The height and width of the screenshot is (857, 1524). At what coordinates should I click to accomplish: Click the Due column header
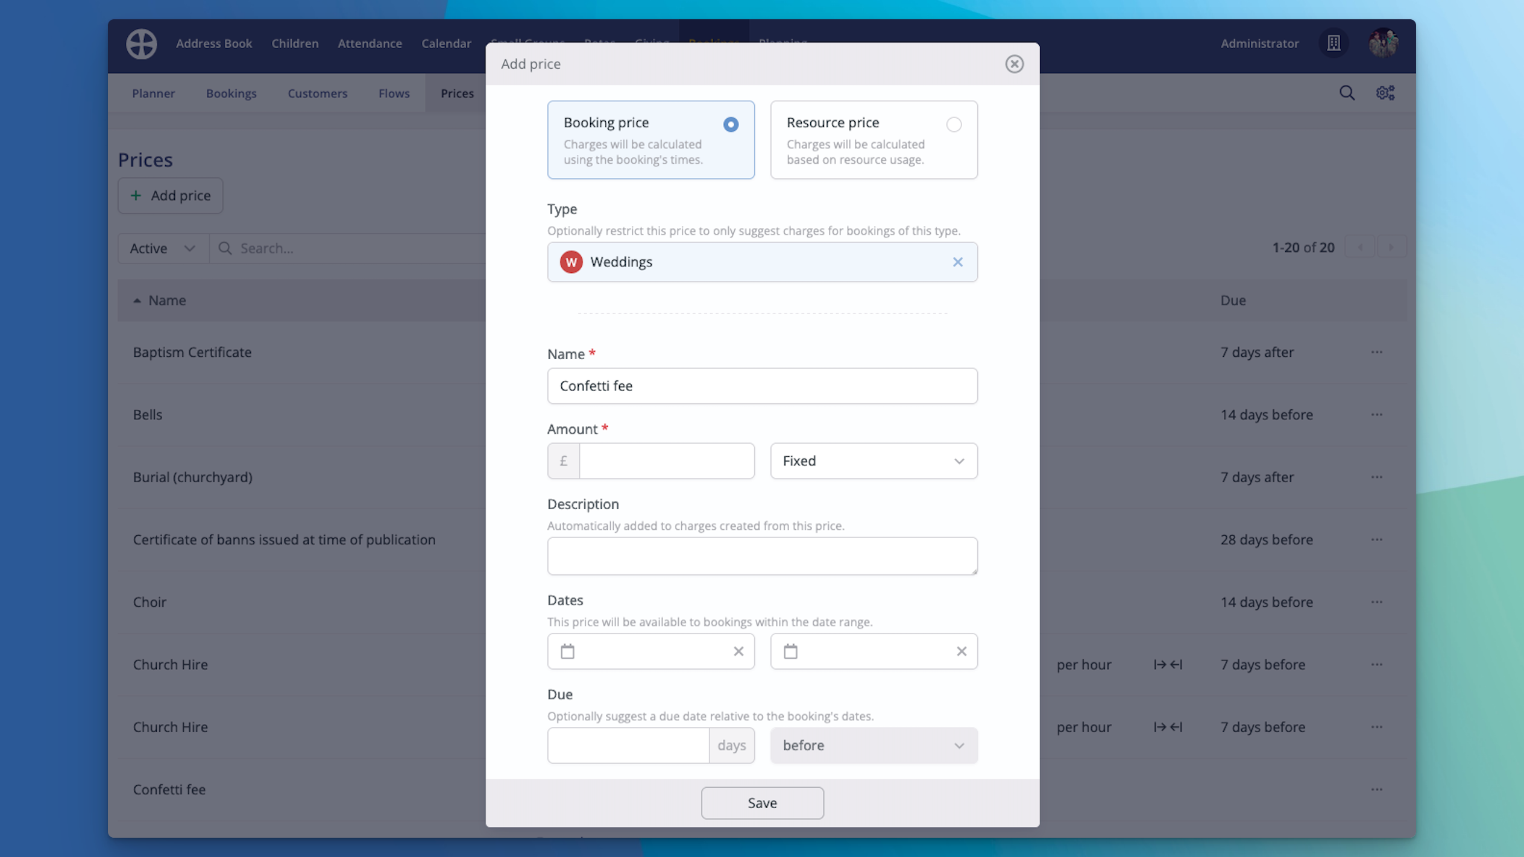[1233, 300]
